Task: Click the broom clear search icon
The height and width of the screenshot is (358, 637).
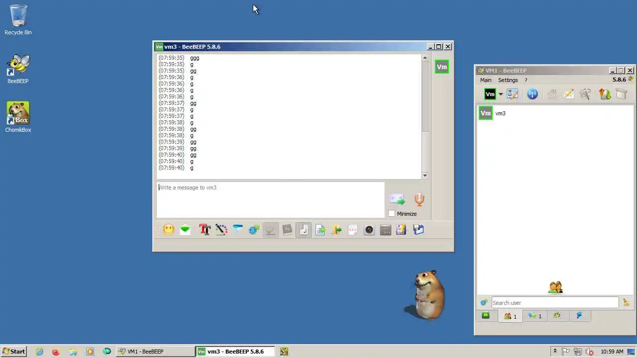Action: coord(626,303)
